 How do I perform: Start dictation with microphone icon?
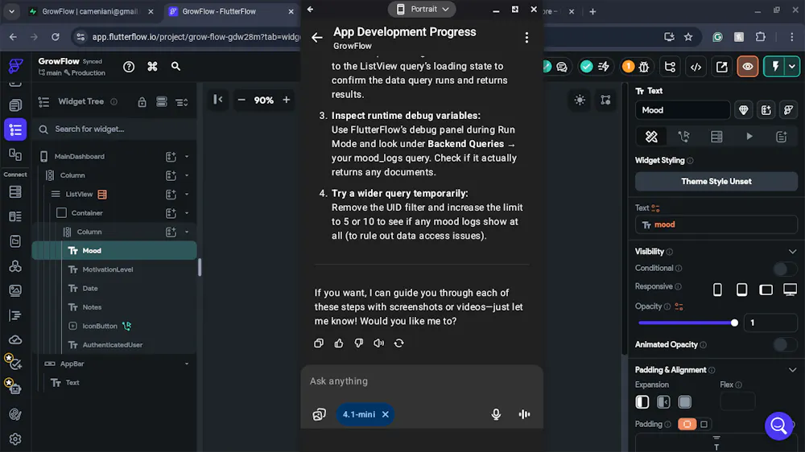[x=496, y=414]
